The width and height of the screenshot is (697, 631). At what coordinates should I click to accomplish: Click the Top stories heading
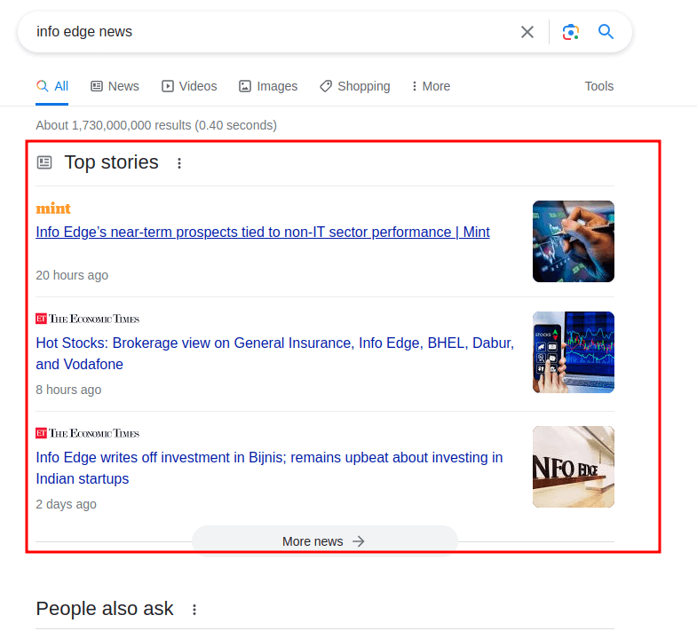point(111,162)
